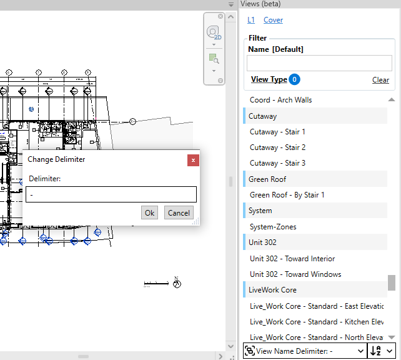Open the L1 view link
The width and height of the screenshot is (401, 360).
click(x=250, y=20)
